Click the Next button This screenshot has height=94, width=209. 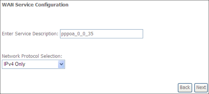click(201, 88)
